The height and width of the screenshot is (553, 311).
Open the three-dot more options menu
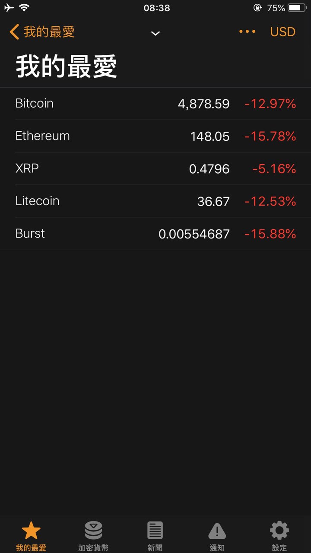tap(247, 32)
